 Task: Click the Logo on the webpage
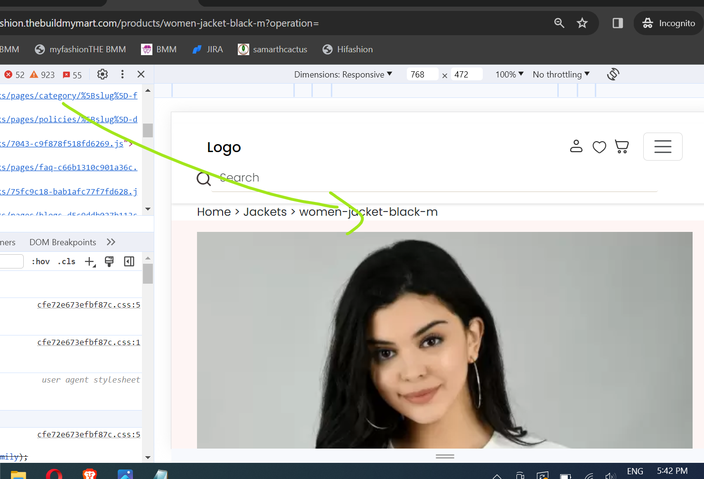click(x=224, y=147)
